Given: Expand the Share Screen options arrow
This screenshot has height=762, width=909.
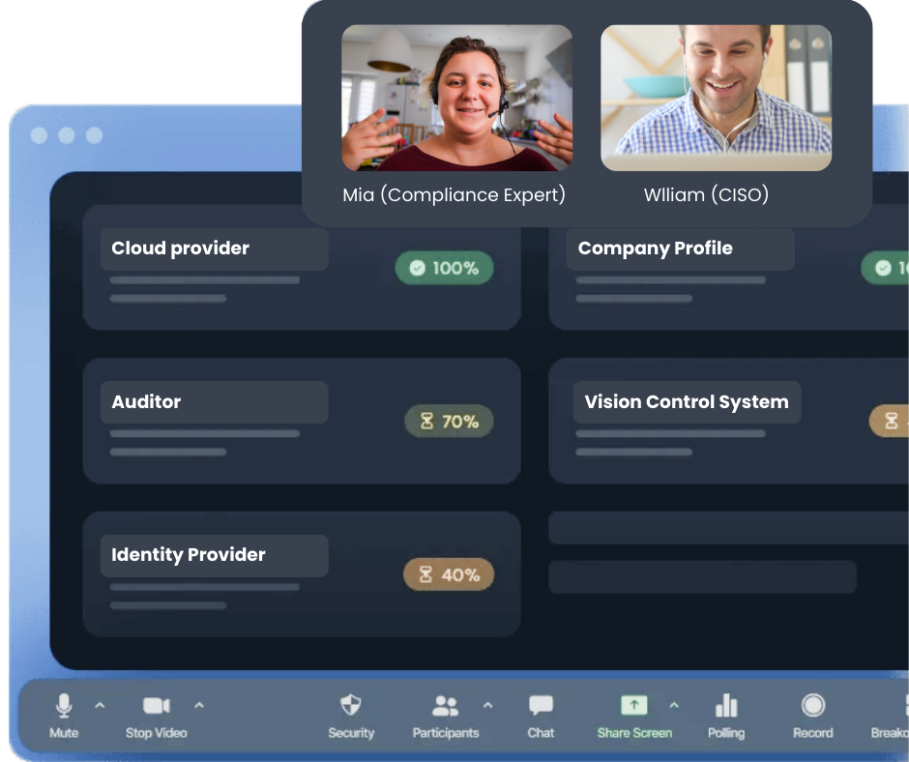Looking at the screenshot, I should click(x=674, y=705).
